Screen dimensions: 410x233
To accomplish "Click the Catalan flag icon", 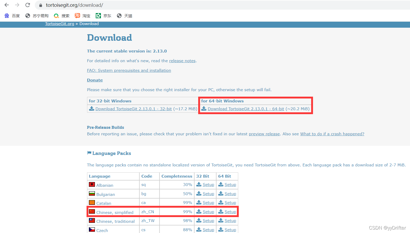I will 92,202.
